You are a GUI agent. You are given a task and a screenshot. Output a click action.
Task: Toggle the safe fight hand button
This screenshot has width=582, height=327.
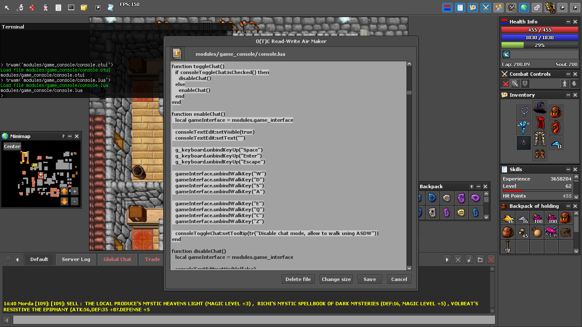coord(574,84)
